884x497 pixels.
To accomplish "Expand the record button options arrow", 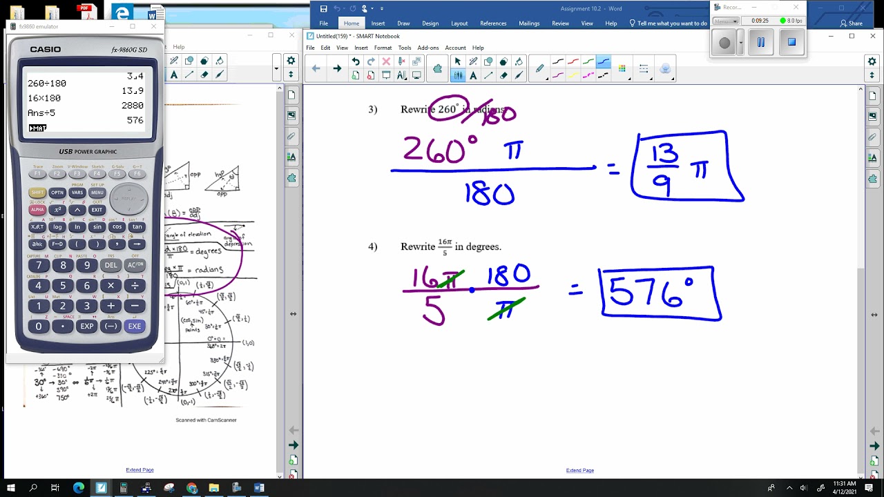I will click(740, 43).
